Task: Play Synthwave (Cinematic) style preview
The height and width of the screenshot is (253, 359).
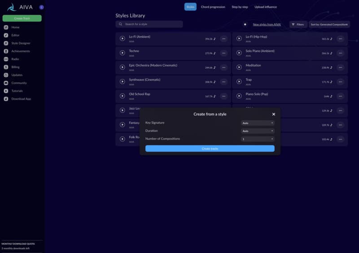Action: tap(123, 82)
